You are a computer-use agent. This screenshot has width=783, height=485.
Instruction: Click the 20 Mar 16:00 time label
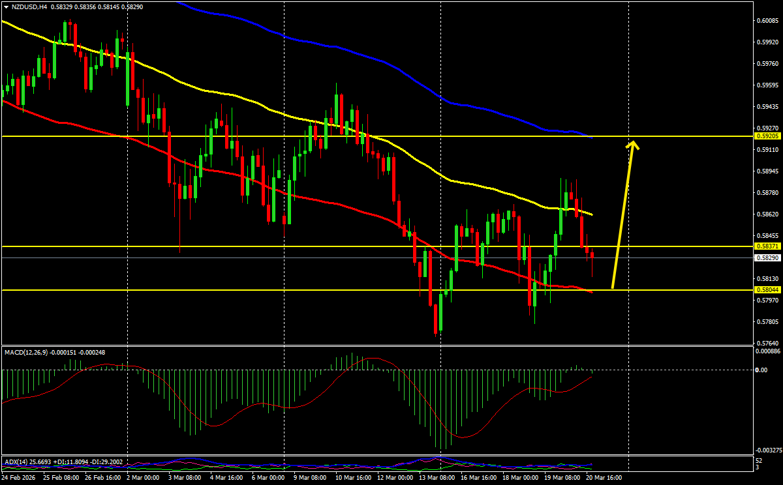pos(604,478)
